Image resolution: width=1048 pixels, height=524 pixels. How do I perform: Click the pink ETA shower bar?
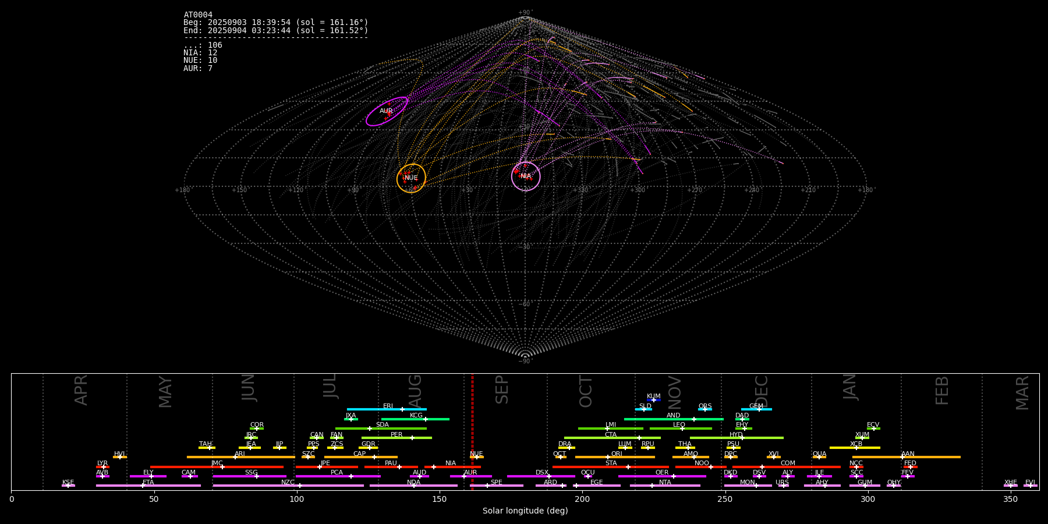pos(148,486)
